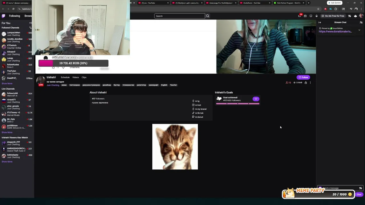Image resolution: width=365 pixels, height=205 pixels.
Task: Open the tg social link
Action: [x=196, y=101]
